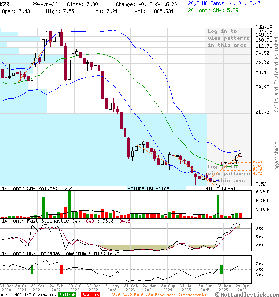
Task: Click the lower 'Log in to view patterns' overlay
Action: [x=228, y=174]
